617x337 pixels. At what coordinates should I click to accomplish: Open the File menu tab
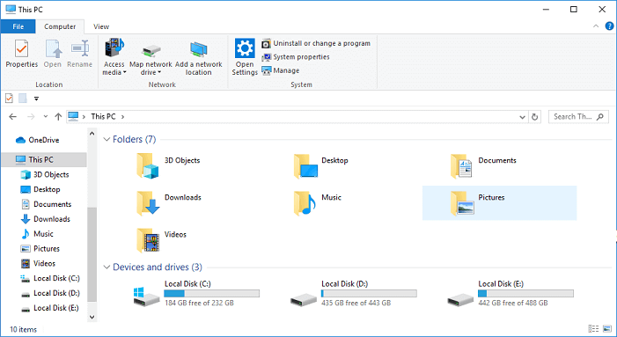coord(18,26)
